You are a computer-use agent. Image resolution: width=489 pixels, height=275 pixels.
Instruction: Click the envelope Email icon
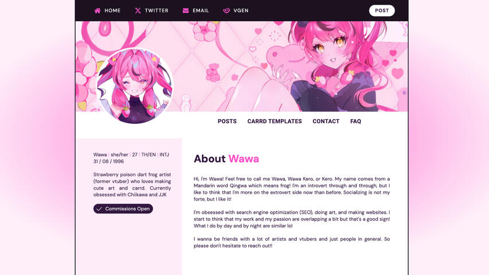coord(186,11)
